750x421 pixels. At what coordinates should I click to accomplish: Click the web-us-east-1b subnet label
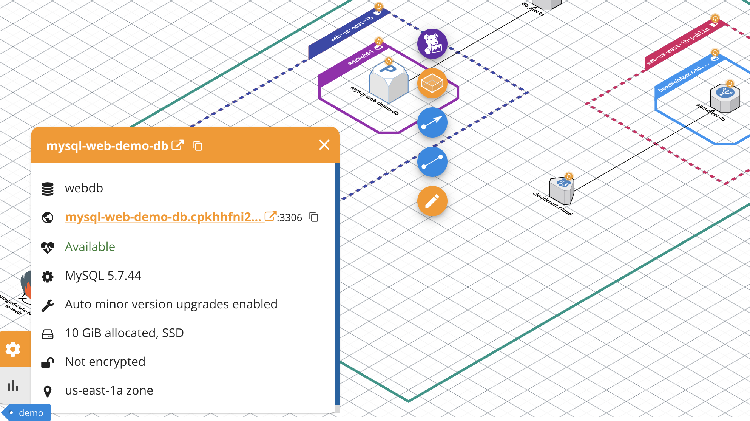point(352,29)
